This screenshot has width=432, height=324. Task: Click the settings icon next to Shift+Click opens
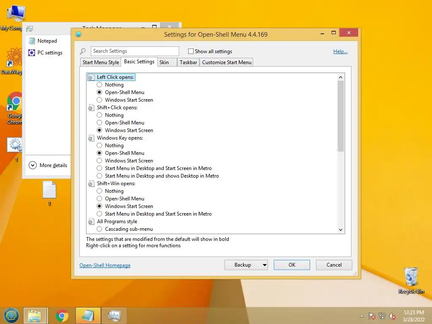pos(91,108)
